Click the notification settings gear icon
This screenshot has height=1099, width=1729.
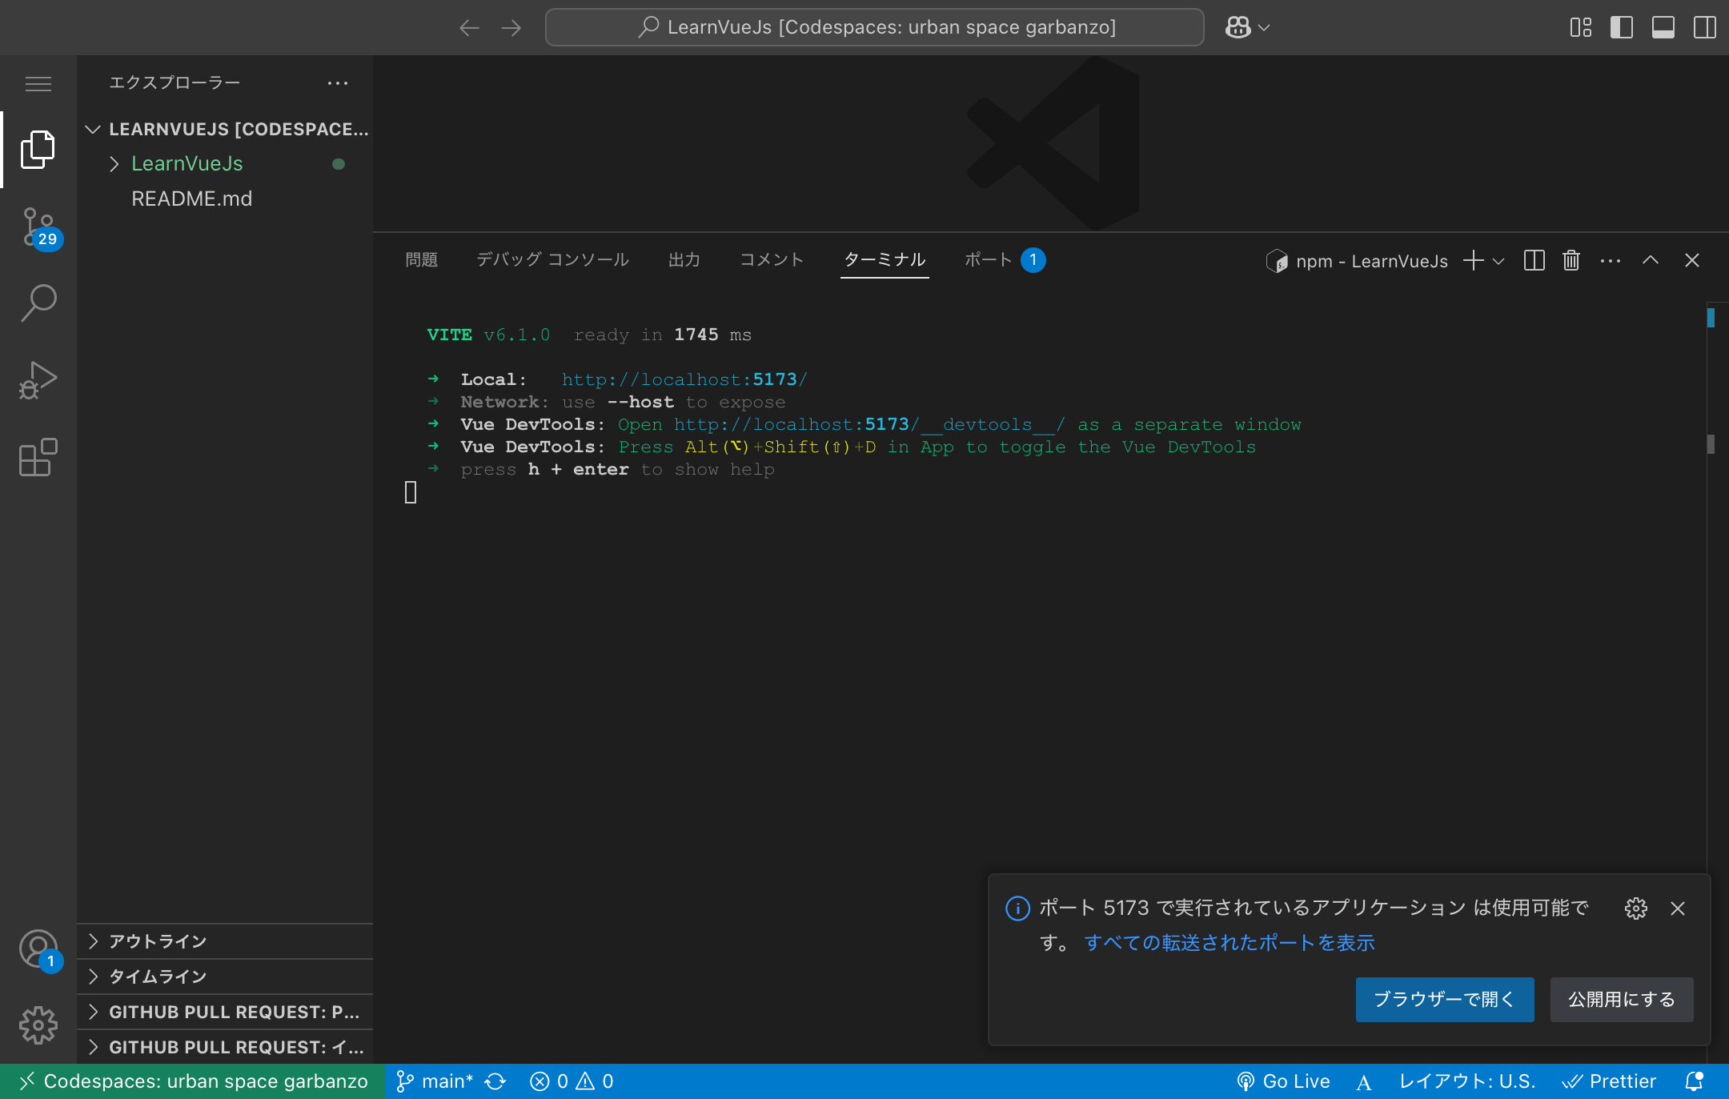tap(1635, 908)
